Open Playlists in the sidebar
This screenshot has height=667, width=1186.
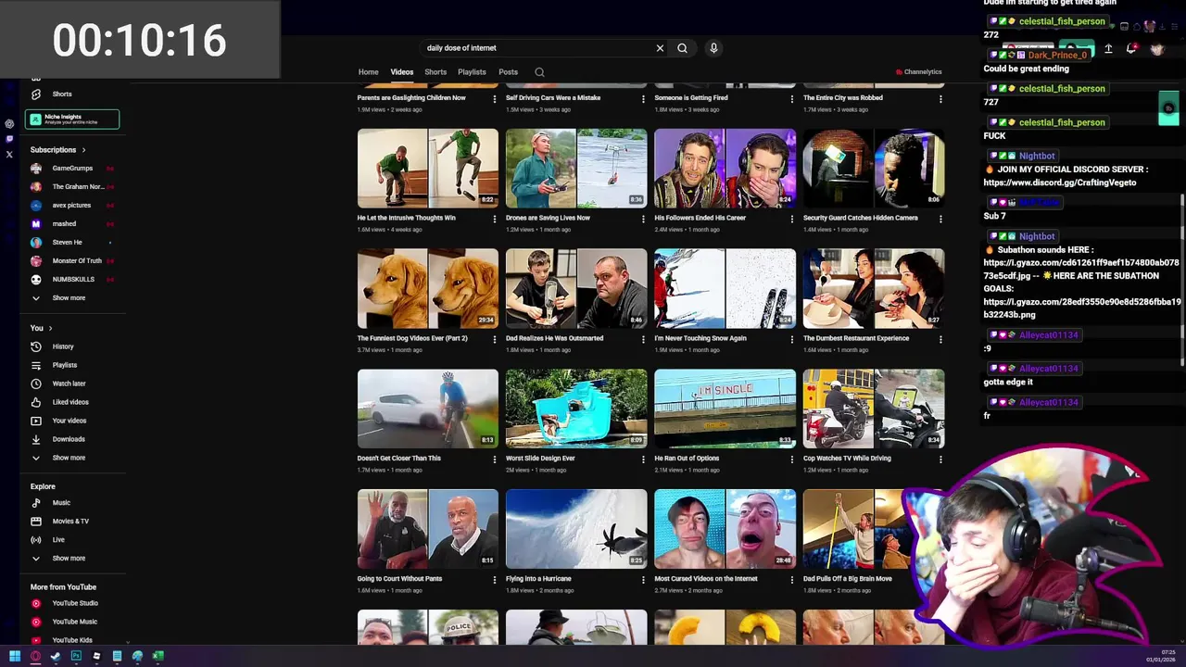72,365
